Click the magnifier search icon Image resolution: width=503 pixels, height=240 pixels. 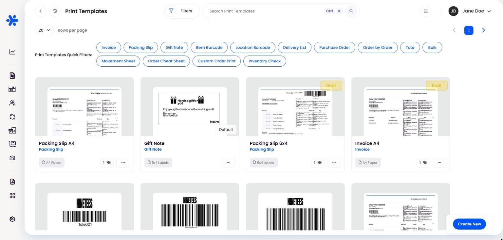pos(351,11)
